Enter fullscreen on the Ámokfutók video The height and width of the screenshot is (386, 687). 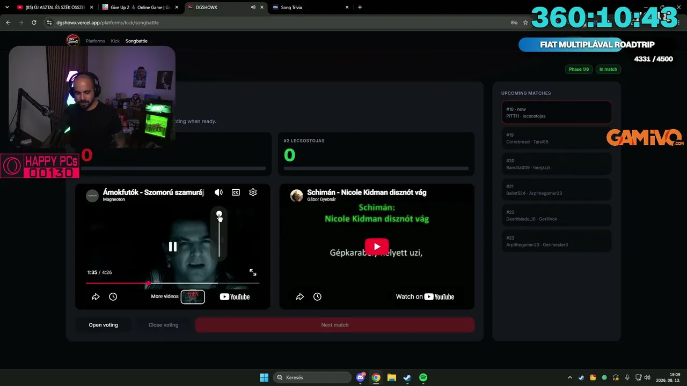(253, 272)
